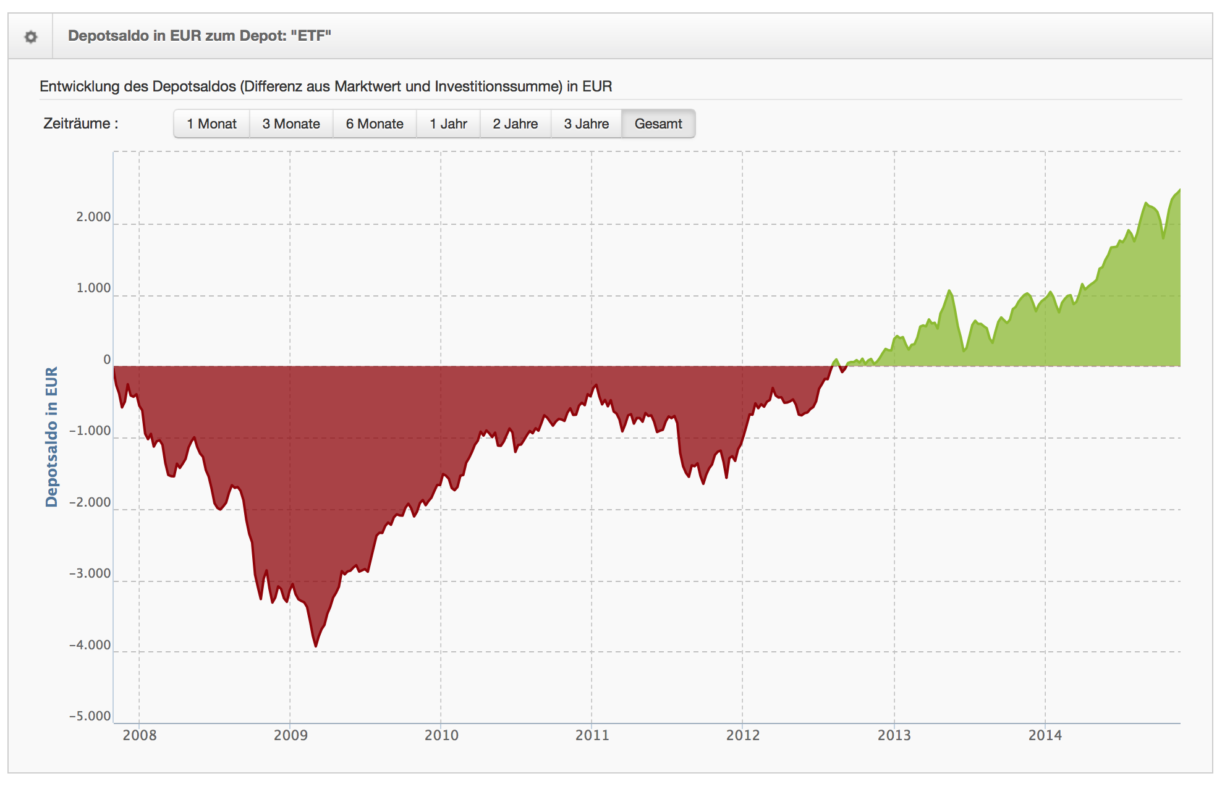Click the -3.000 y-axis label
This screenshot has height=797, width=1230.
(x=90, y=573)
